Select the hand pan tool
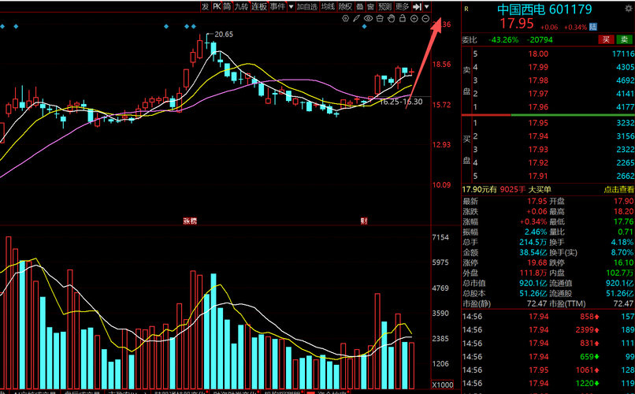Viewport: 635px width, 394px height. 391,18
